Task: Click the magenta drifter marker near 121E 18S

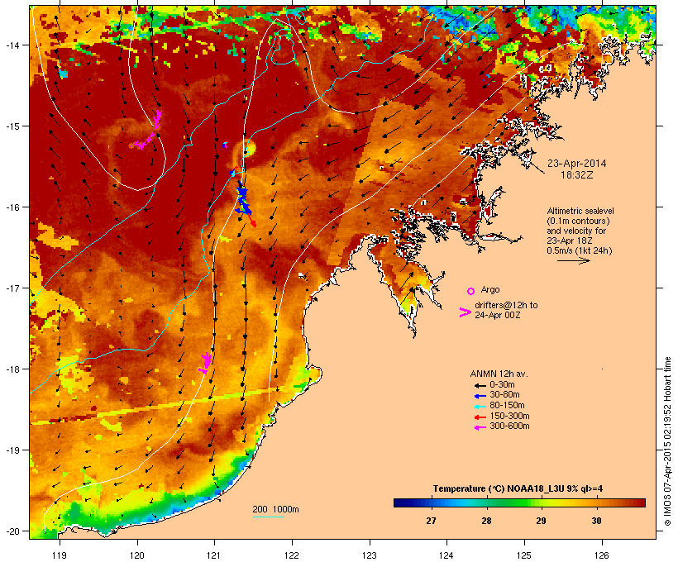Action: click(x=205, y=363)
